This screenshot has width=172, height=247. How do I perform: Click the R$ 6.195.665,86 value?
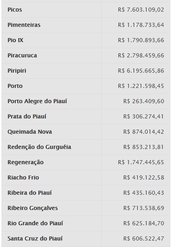click(141, 70)
